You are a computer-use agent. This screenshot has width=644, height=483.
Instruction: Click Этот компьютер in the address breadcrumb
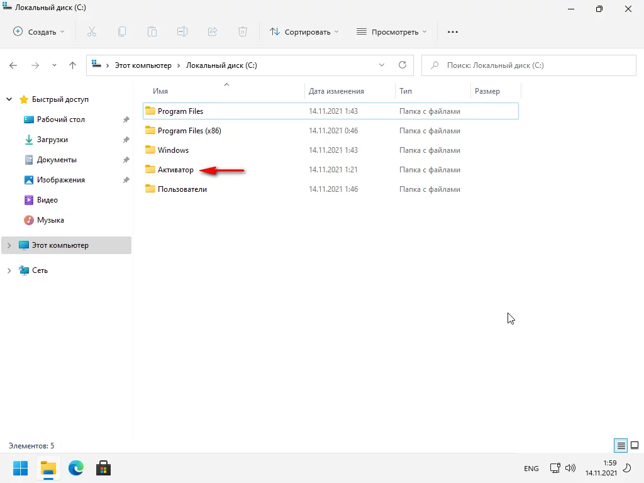(143, 65)
